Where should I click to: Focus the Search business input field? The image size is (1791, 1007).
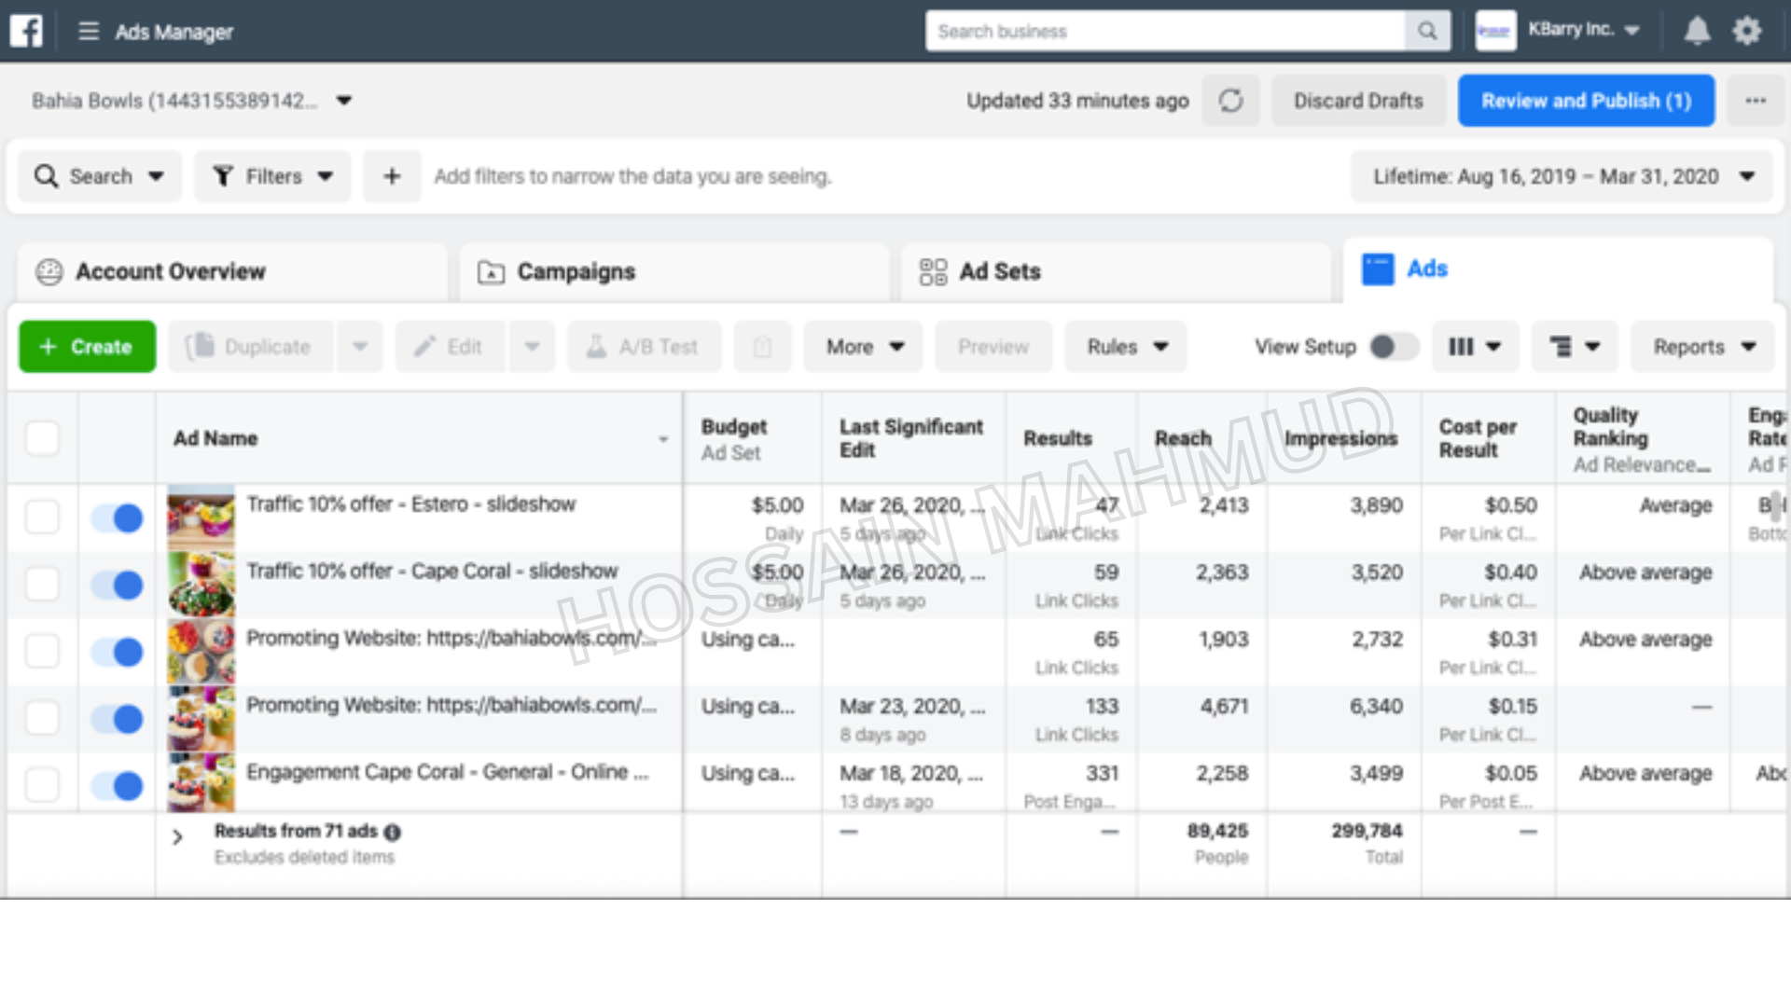1166,31
